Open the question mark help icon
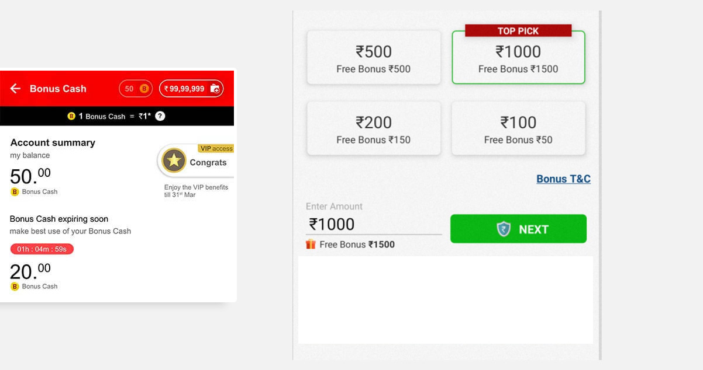The image size is (703, 370). point(160,116)
